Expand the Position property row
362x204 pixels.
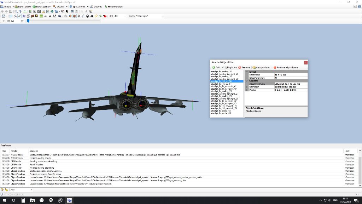pos(247,90)
